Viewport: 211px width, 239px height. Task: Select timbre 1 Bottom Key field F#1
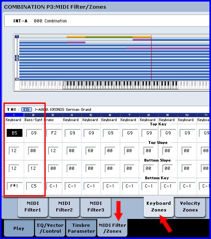click(15, 186)
